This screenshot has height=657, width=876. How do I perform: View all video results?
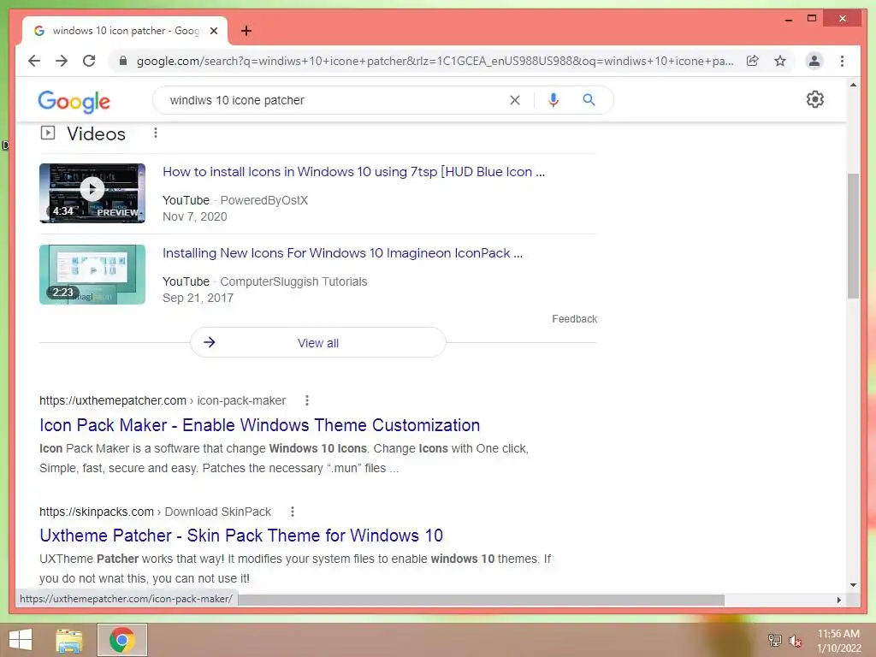318,342
